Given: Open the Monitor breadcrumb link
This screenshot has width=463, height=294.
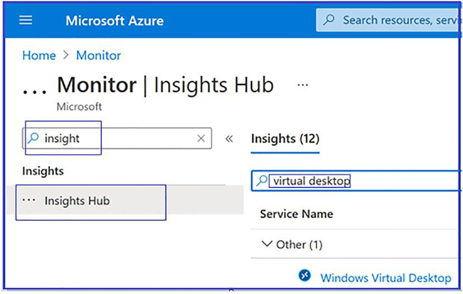Looking at the screenshot, I should coord(99,55).
